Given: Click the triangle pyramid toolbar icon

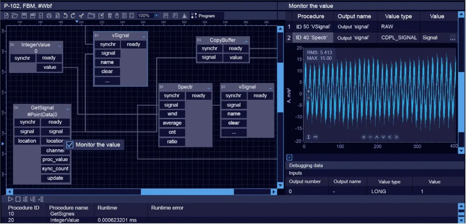Looking at the screenshot, I should 184,16.
